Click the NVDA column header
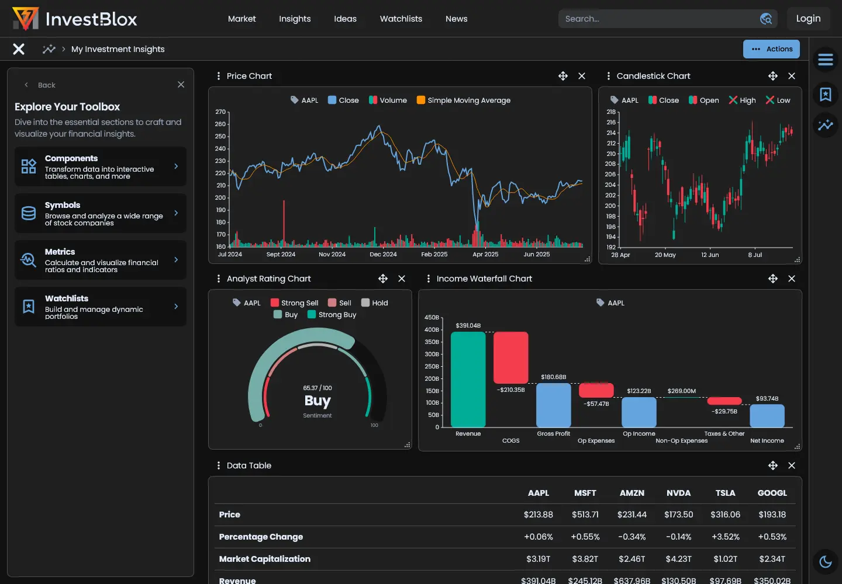 click(x=679, y=493)
